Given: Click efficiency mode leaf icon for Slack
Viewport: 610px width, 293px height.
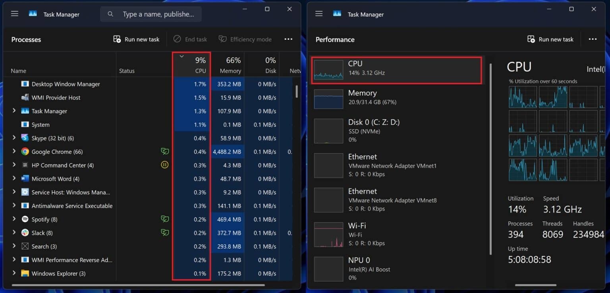Looking at the screenshot, I should (x=165, y=232).
